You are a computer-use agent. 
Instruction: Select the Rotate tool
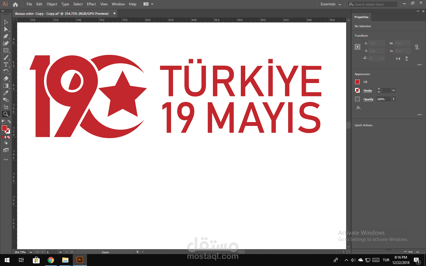click(6, 72)
